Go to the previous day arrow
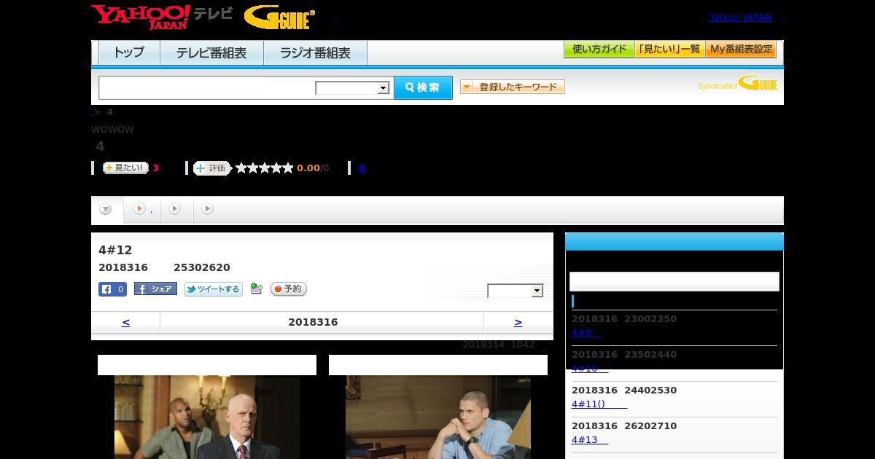Image resolution: width=875 pixels, height=459 pixels. coord(125,322)
